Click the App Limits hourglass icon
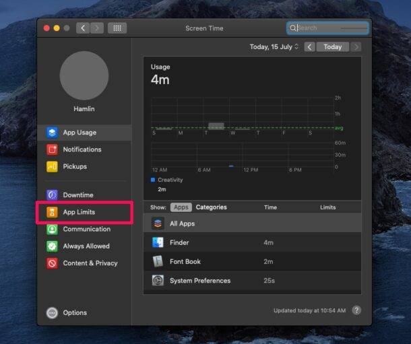The height and width of the screenshot is (344, 411). click(x=52, y=212)
